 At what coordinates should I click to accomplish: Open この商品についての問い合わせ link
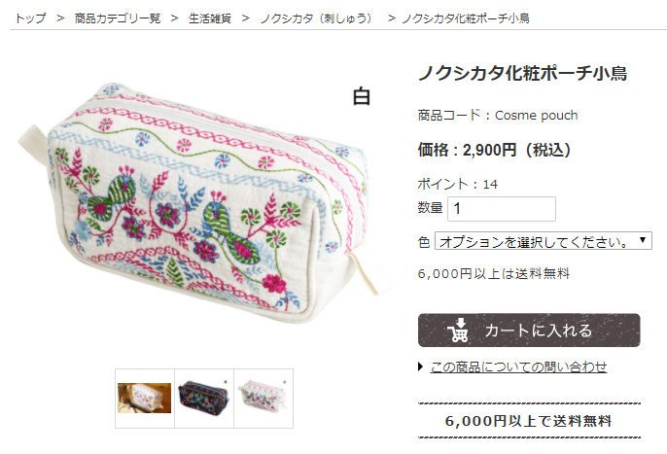518,367
